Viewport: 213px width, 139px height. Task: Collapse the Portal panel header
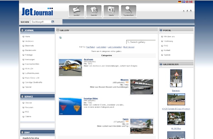tap(161, 30)
